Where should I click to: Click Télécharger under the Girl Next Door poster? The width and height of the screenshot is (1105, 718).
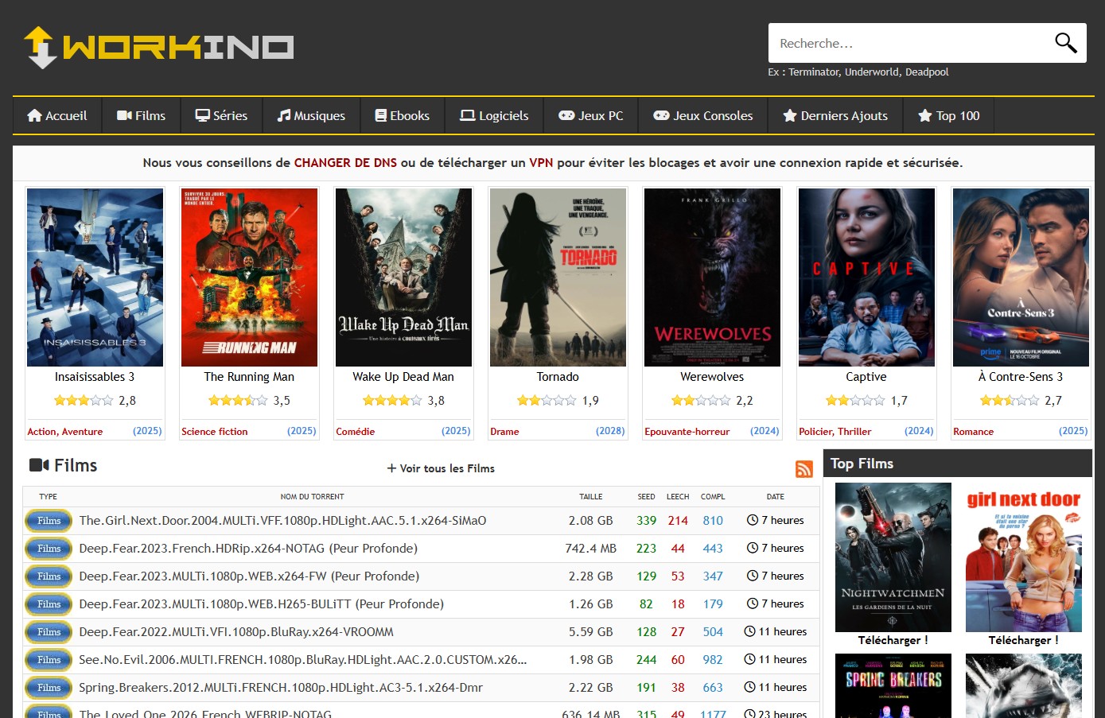point(1024,640)
